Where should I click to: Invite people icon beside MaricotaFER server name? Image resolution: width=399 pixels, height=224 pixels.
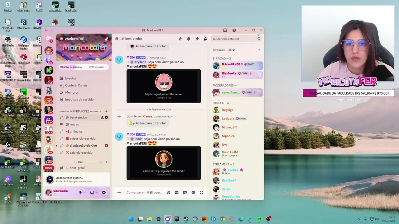(107, 39)
